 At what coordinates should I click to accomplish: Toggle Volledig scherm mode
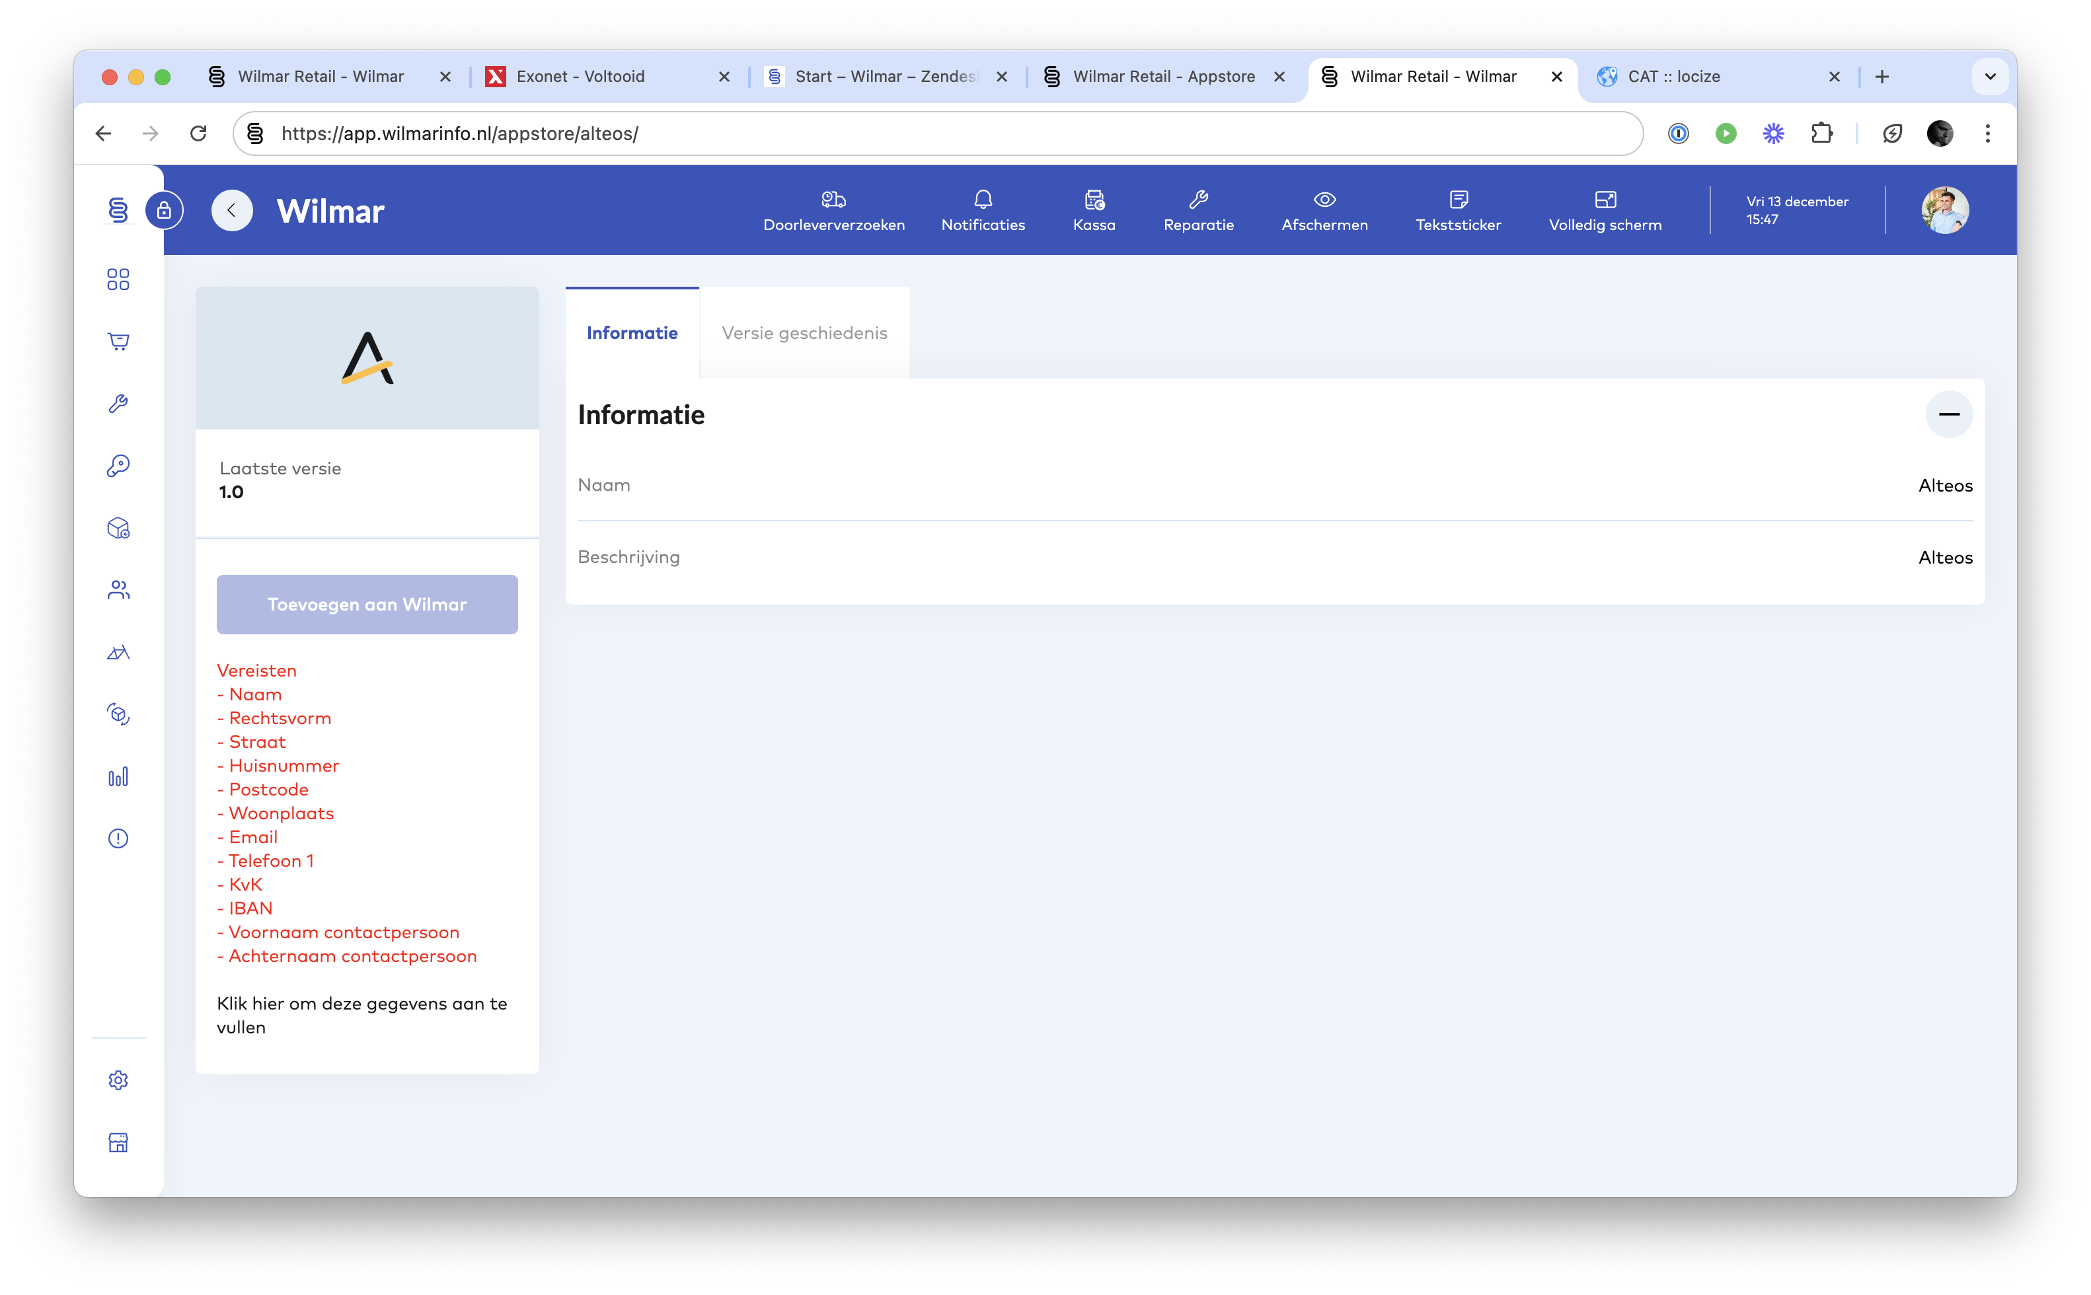tap(1605, 211)
